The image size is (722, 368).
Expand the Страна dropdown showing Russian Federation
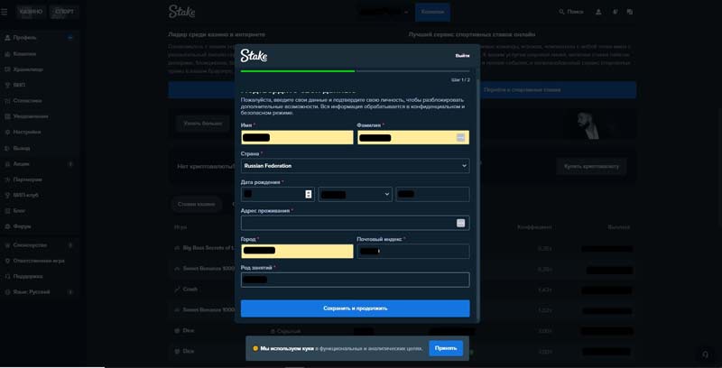(x=355, y=166)
